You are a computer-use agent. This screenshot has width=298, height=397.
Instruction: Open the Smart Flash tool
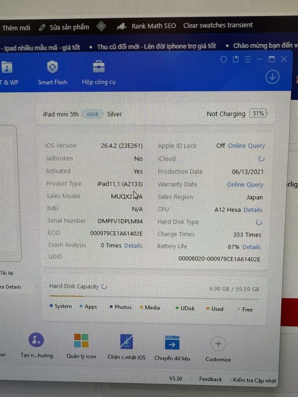coord(53,73)
